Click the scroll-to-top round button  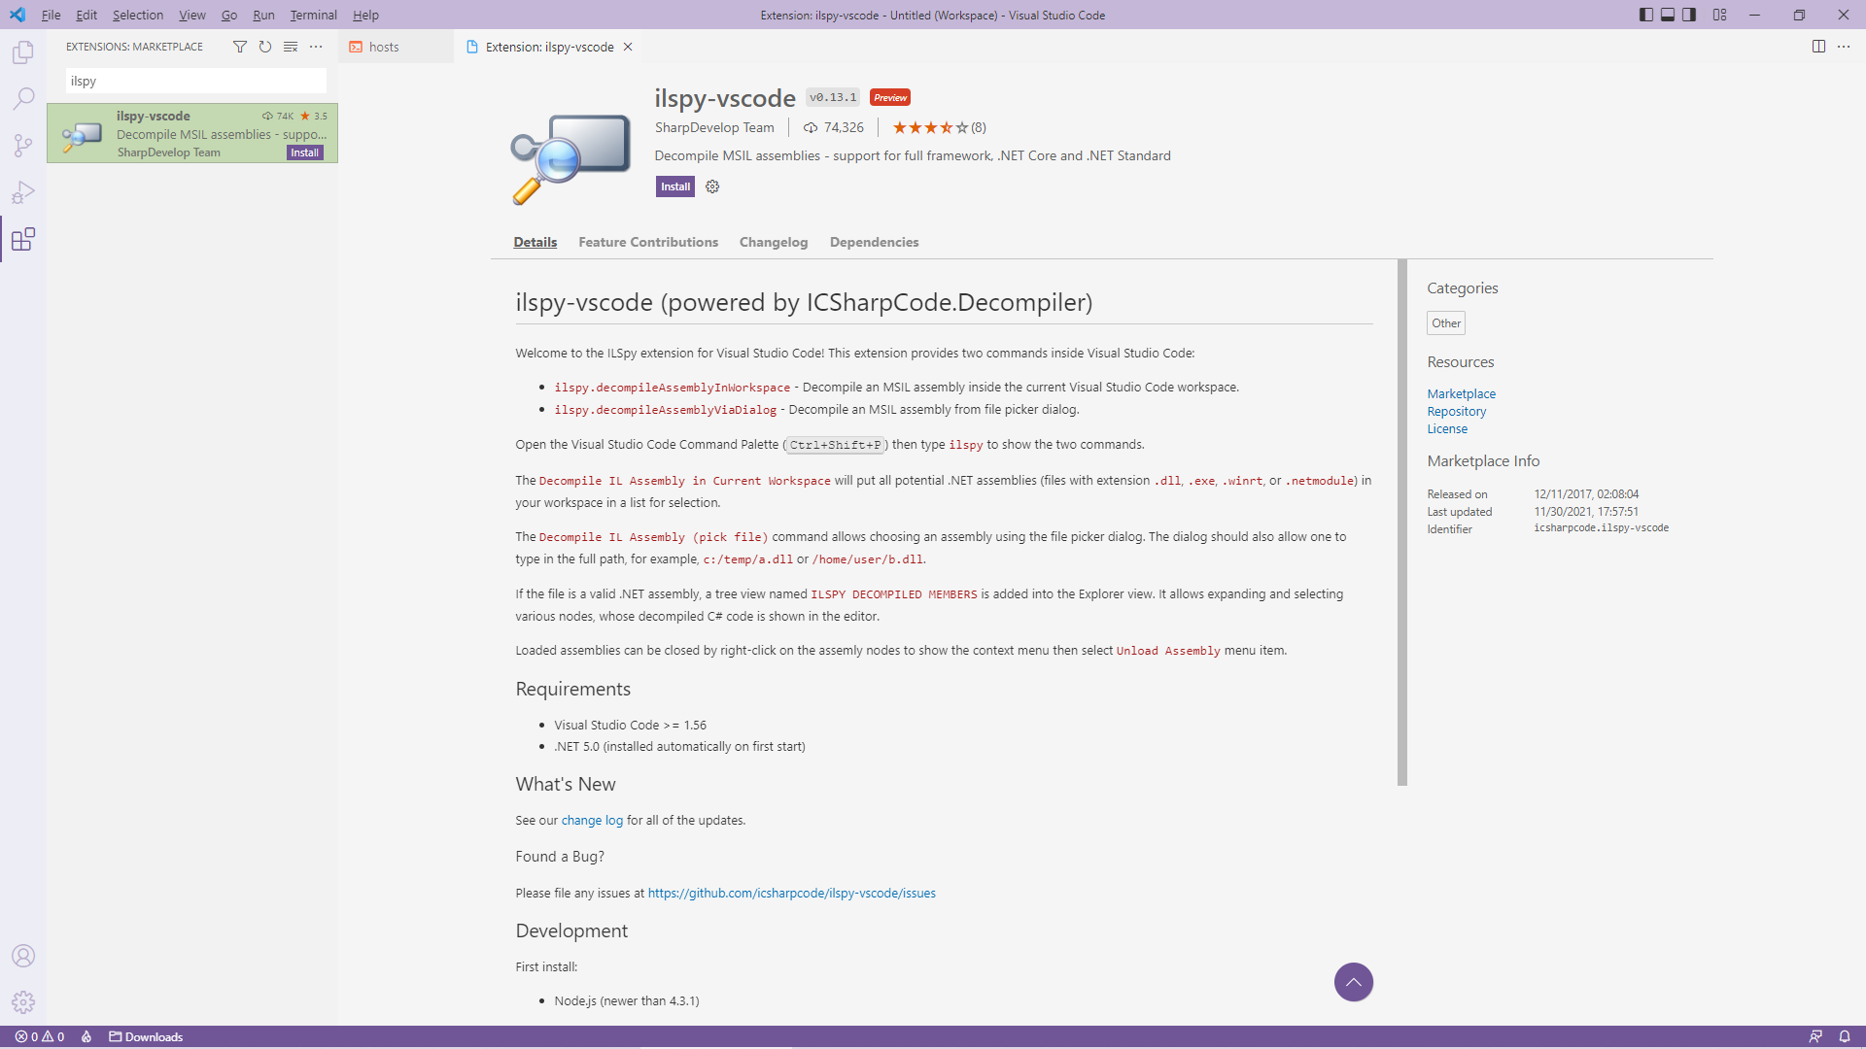point(1353,982)
